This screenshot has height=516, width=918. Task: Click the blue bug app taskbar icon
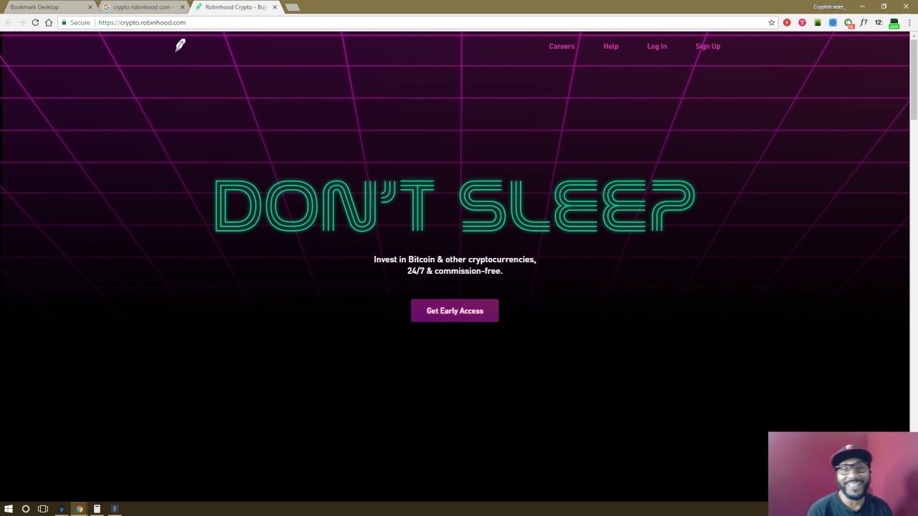[x=61, y=509]
